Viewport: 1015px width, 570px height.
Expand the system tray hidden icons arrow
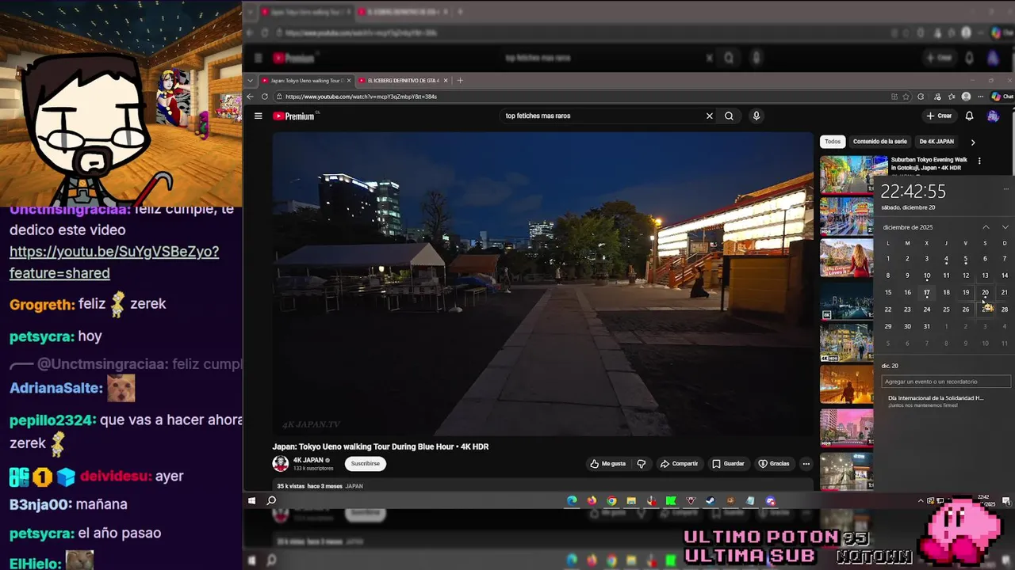click(921, 500)
